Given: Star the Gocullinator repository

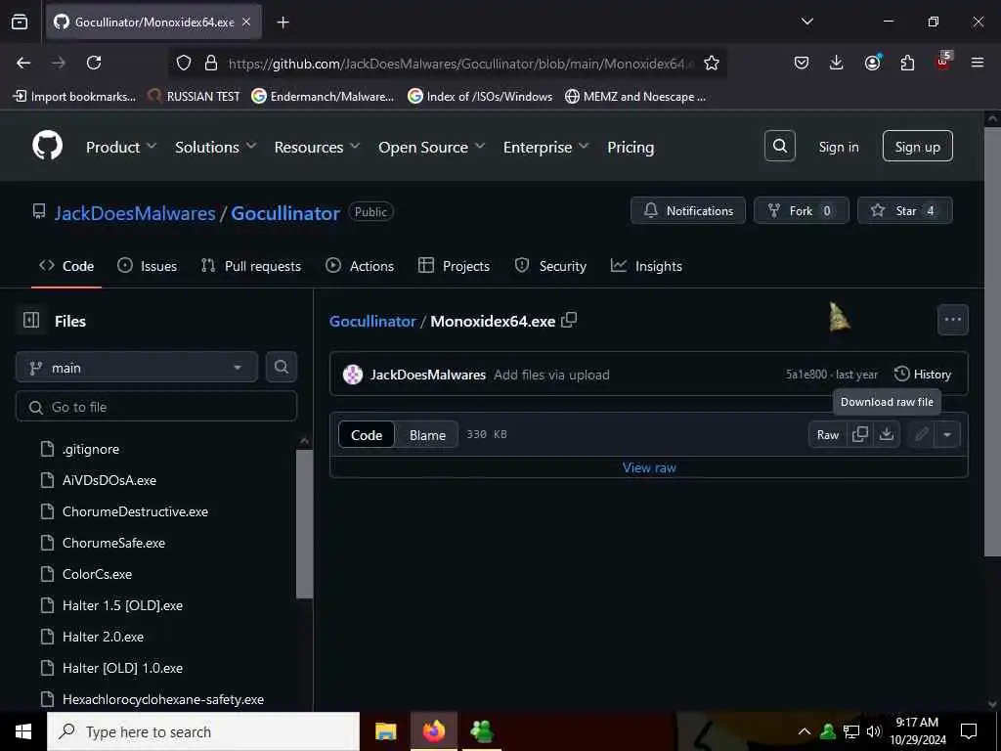Looking at the screenshot, I should [904, 210].
